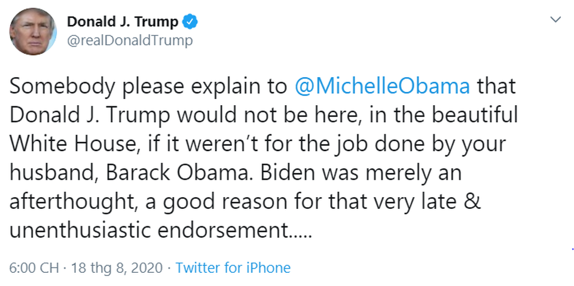Expand the tweet options chevron menu
The width and height of the screenshot is (574, 286).
555,20
